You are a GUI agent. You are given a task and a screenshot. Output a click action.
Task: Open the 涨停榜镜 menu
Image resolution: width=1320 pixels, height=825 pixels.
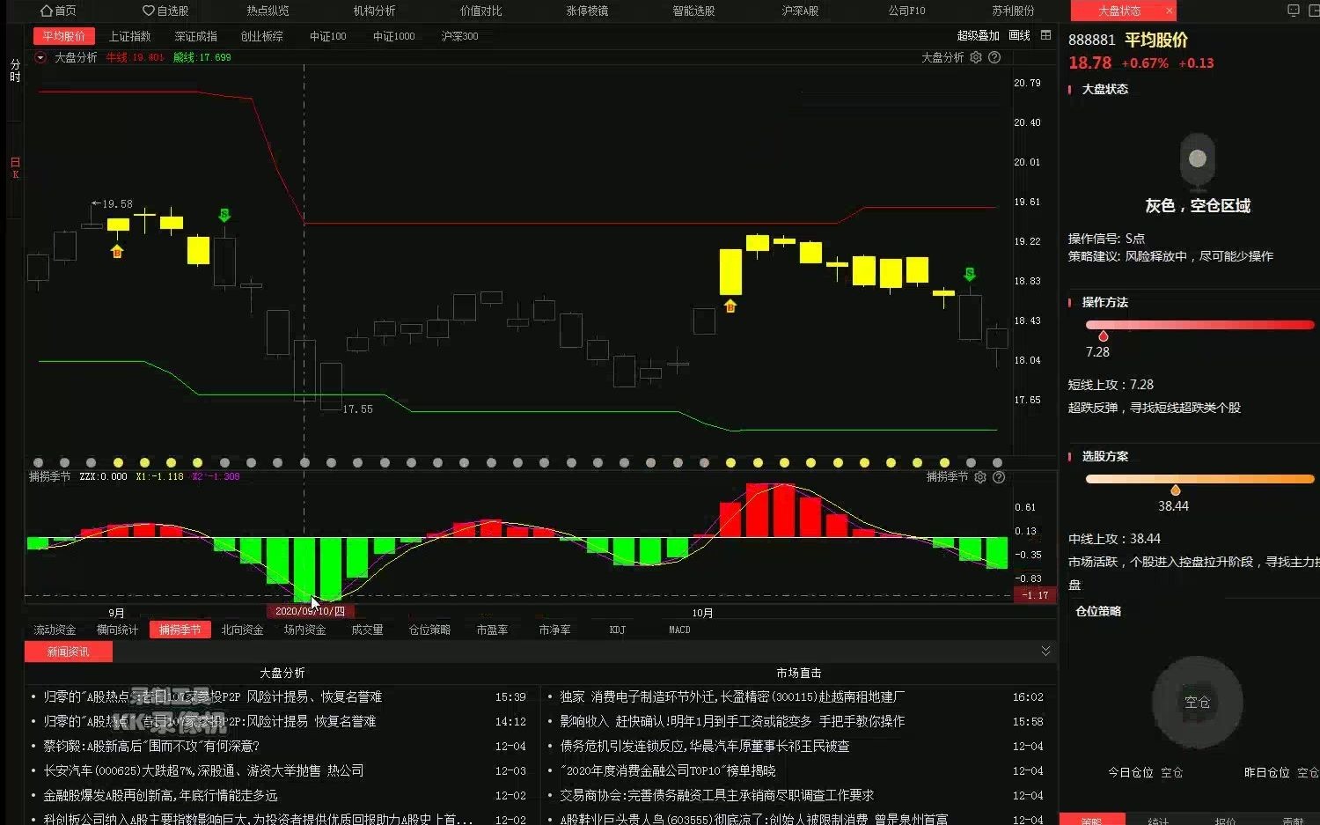pos(587,11)
